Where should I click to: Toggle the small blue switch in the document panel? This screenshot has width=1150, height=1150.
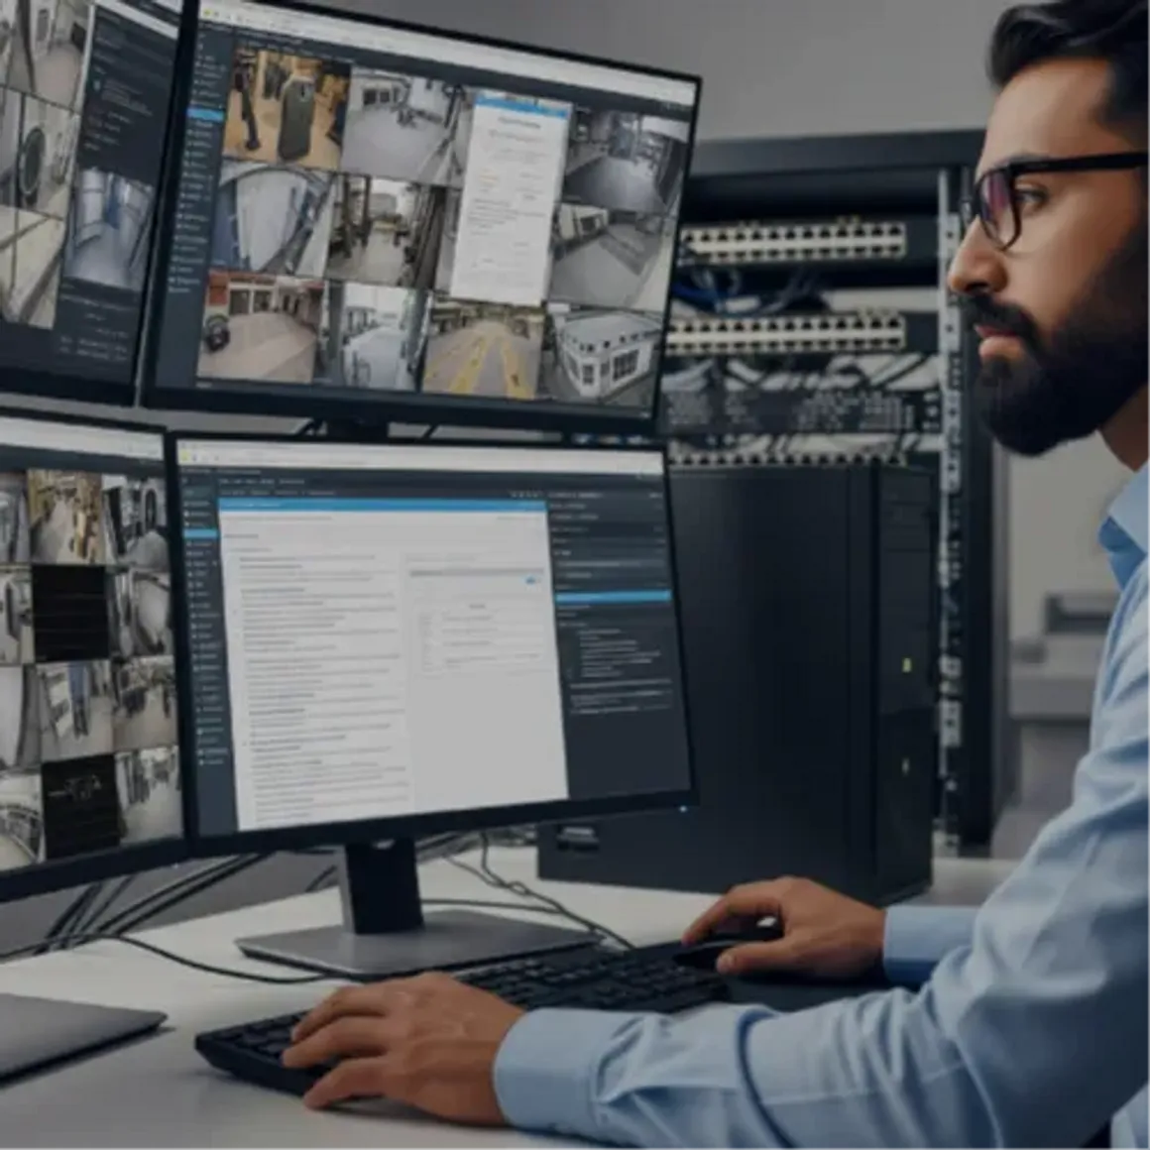click(532, 581)
